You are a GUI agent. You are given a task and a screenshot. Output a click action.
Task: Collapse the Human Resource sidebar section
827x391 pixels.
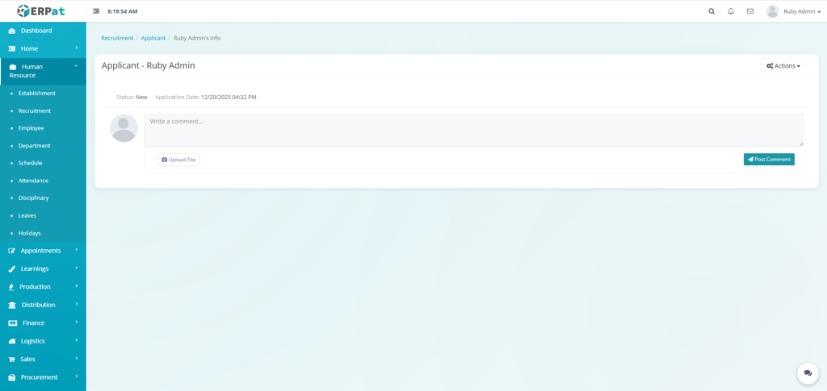(x=43, y=71)
